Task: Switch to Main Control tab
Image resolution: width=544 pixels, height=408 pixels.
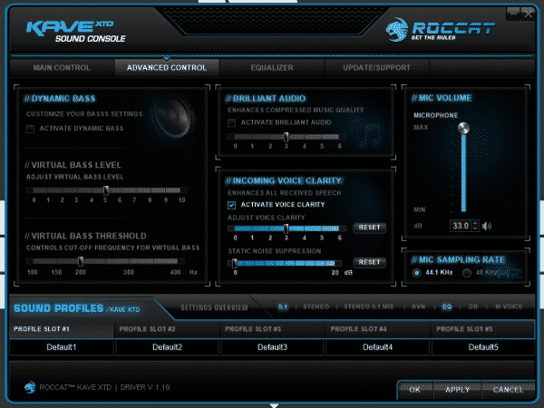Action: tap(62, 68)
